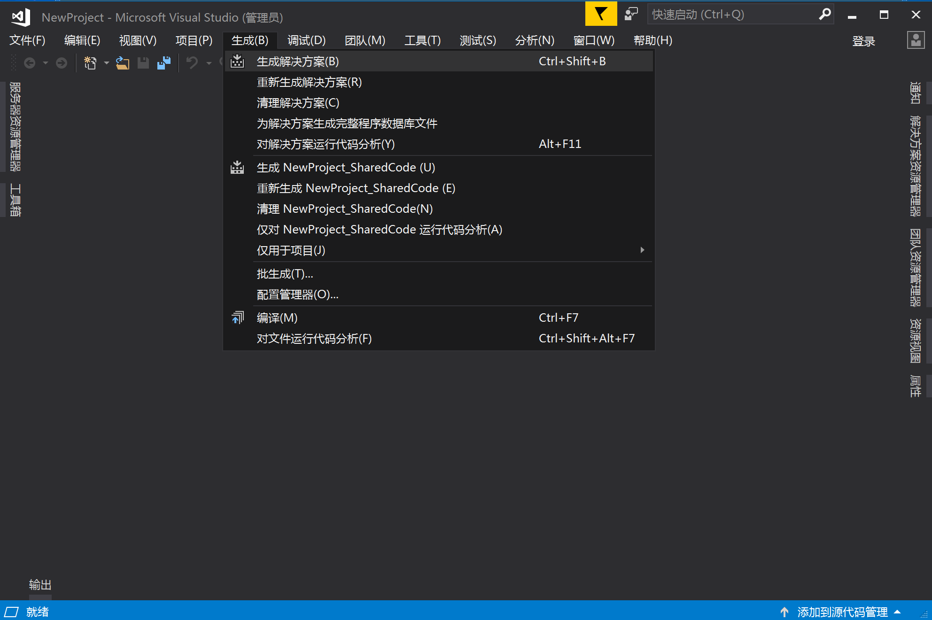This screenshot has height=620, width=932.
Task: Open 配置管理器(O)... dialog
Action: pos(297,294)
